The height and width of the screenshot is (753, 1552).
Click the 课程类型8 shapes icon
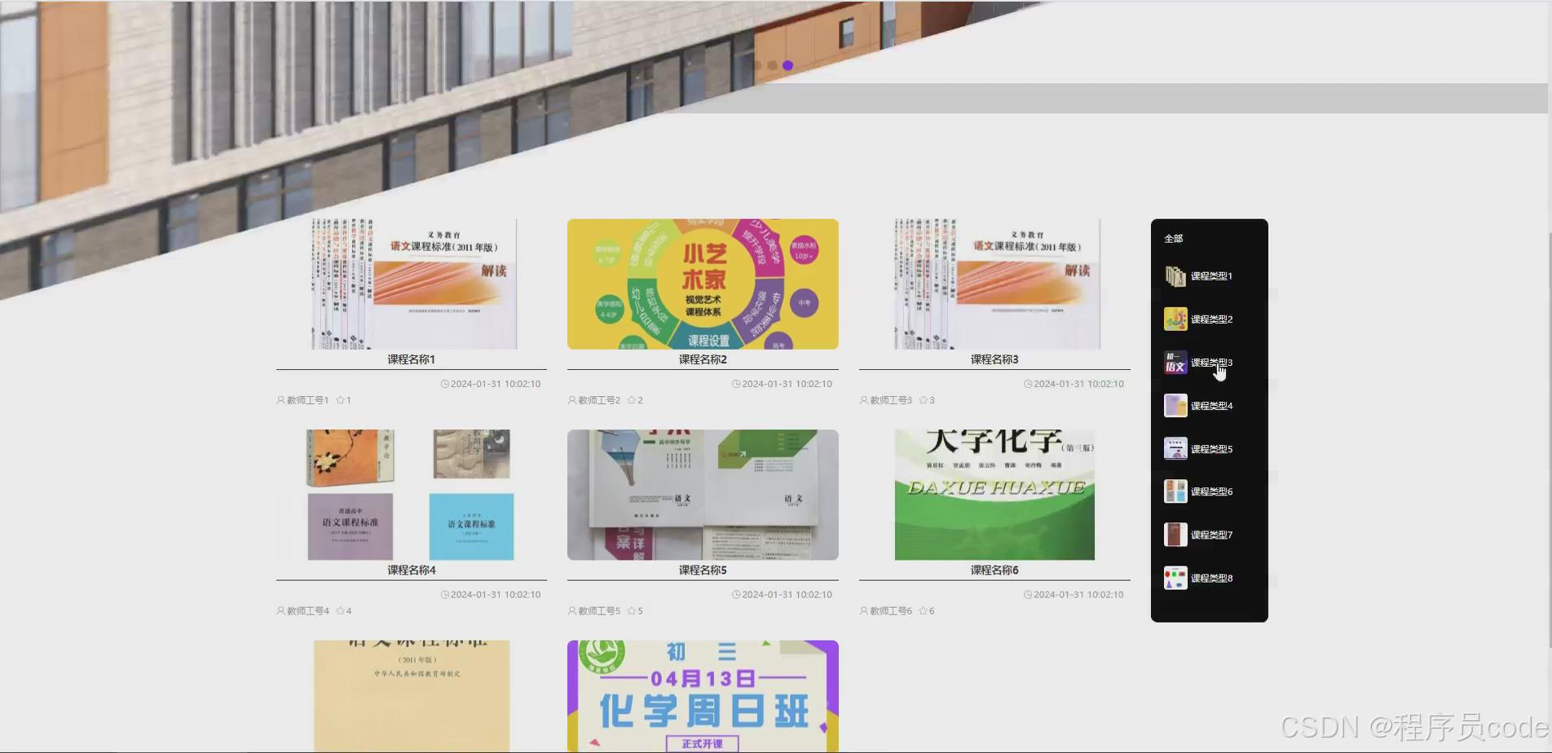(x=1175, y=578)
